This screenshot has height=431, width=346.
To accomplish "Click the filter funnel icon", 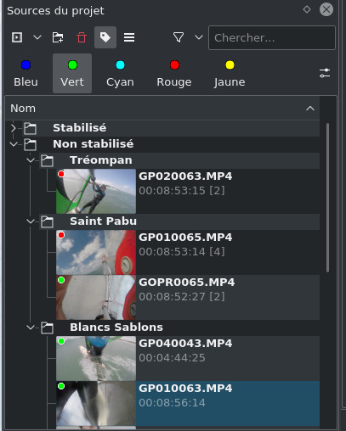I will pos(179,37).
